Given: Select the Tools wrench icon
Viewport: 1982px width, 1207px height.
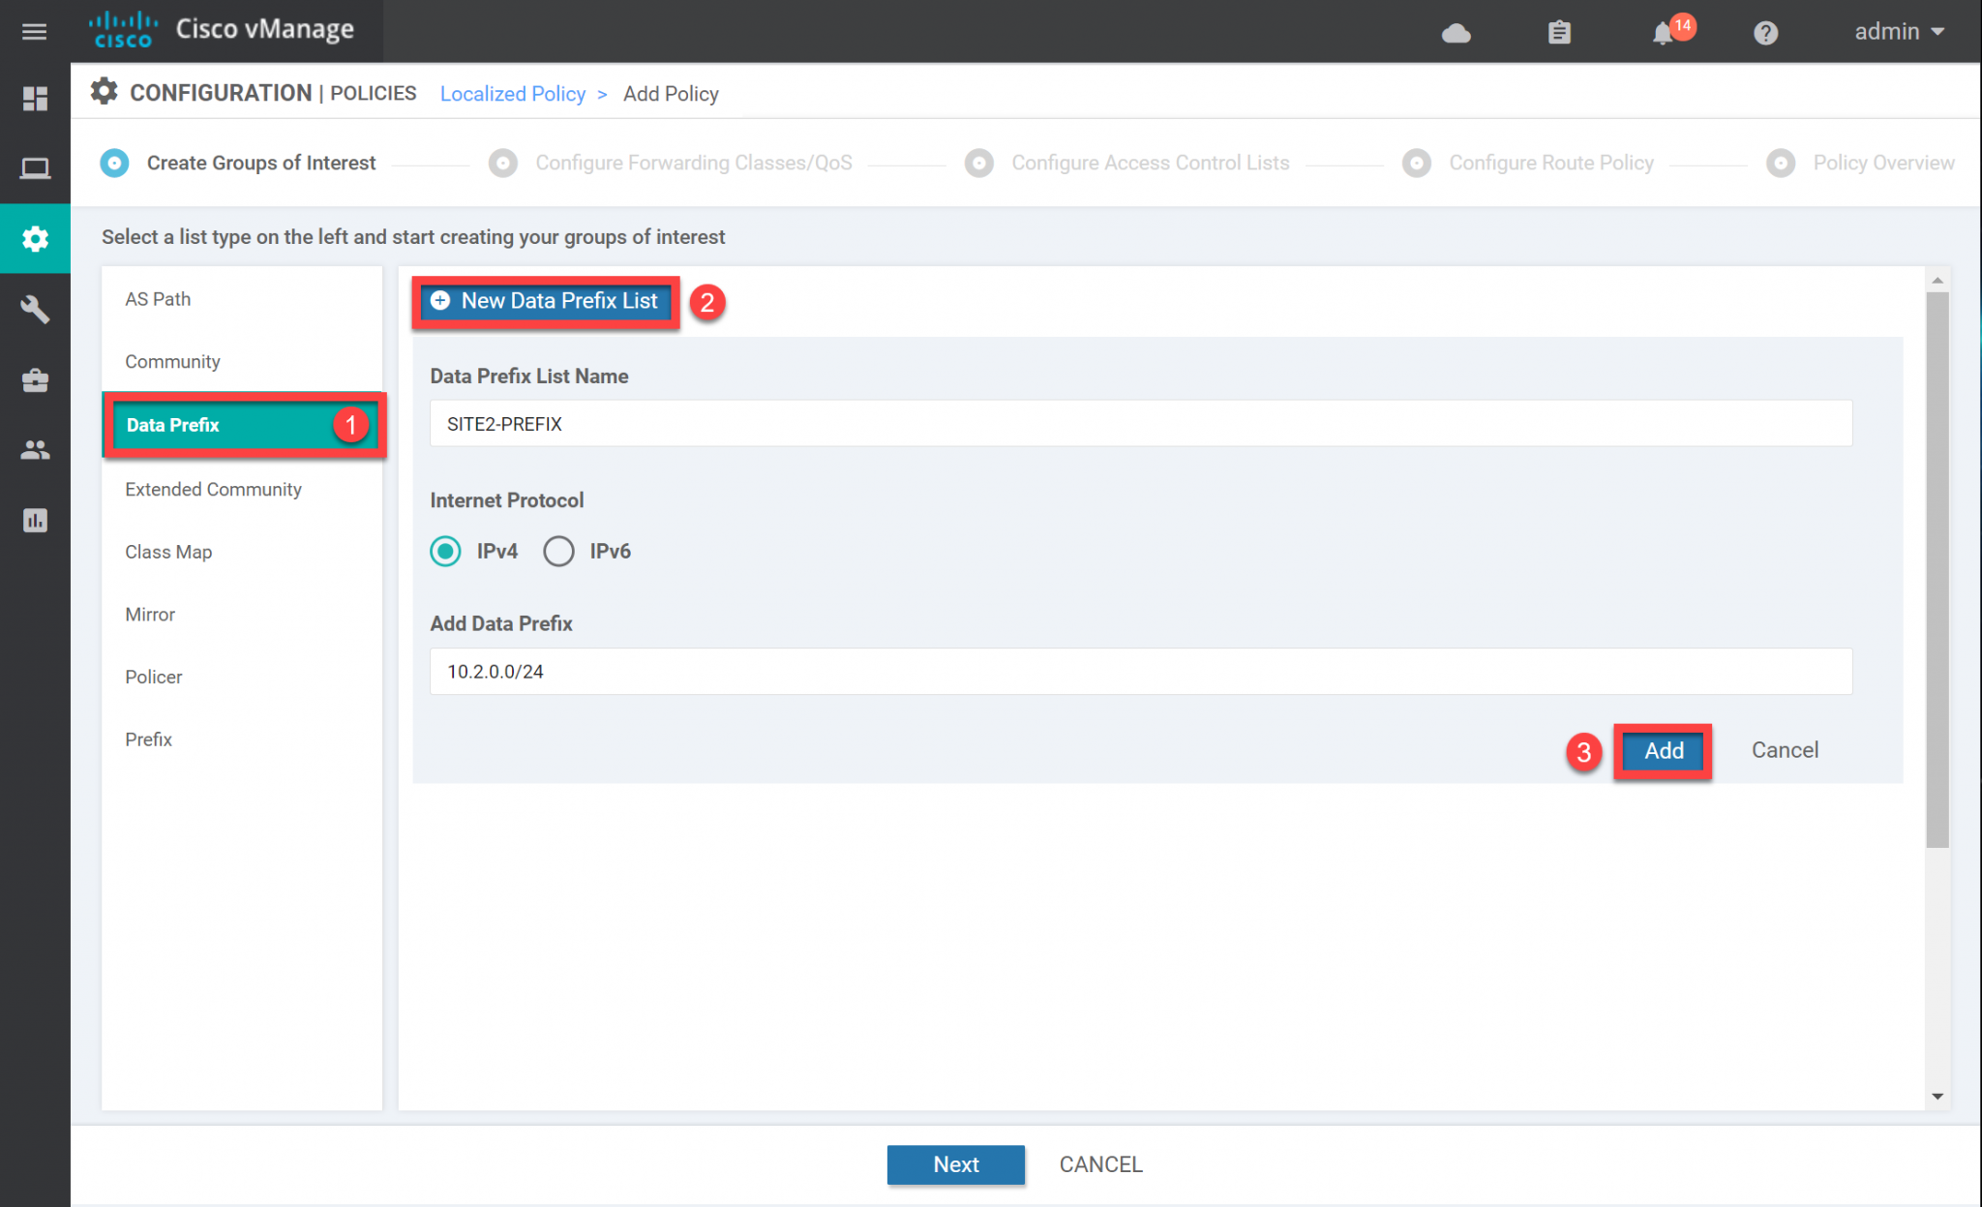Looking at the screenshot, I should click(x=35, y=309).
